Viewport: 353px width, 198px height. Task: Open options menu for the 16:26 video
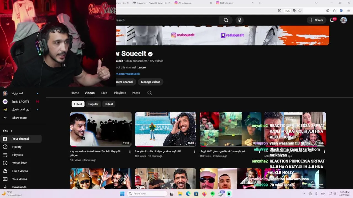point(324,151)
